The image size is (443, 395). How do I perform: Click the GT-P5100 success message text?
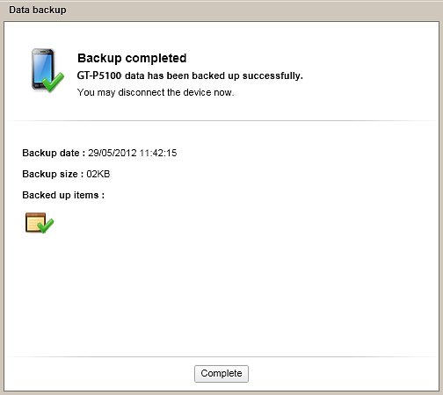coord(190,75)
